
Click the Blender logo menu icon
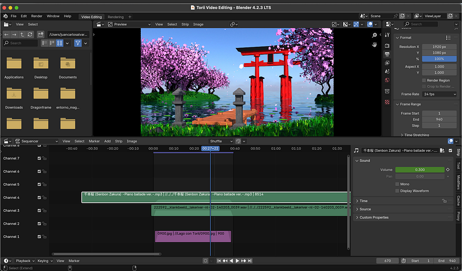coord(5,16)
